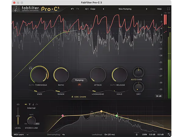Click the undo arrow icon

[72, 9]
